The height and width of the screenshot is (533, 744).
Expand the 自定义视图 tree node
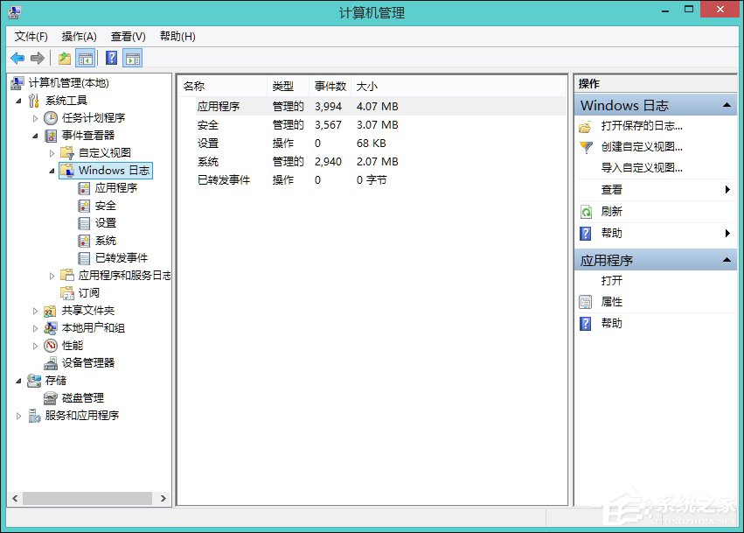coord(51,153)
